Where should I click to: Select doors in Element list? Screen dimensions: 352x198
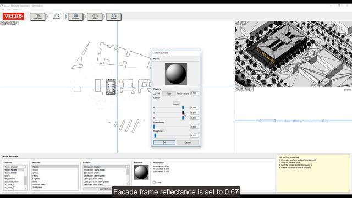coord(14,176)
